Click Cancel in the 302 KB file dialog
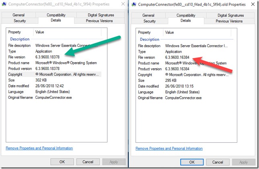The image size is (259, 169). (88, 161)
